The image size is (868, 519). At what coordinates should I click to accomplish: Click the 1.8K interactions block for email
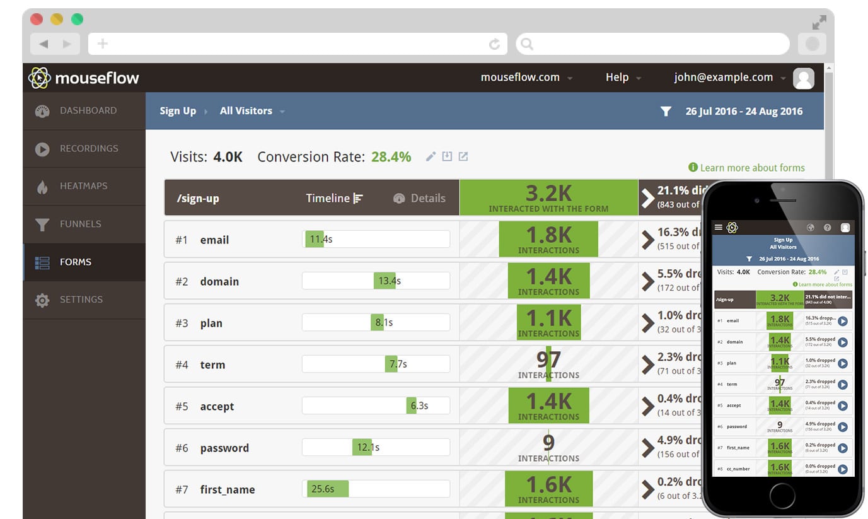[548, 239]
